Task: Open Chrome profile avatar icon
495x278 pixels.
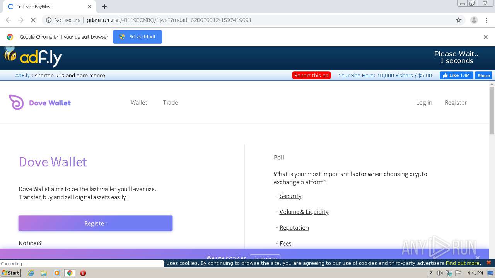Action: pos(474,20)
